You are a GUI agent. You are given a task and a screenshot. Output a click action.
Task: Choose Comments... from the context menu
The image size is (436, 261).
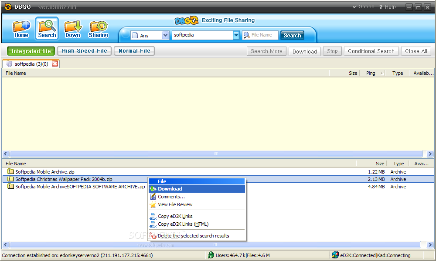click(197, 197)
